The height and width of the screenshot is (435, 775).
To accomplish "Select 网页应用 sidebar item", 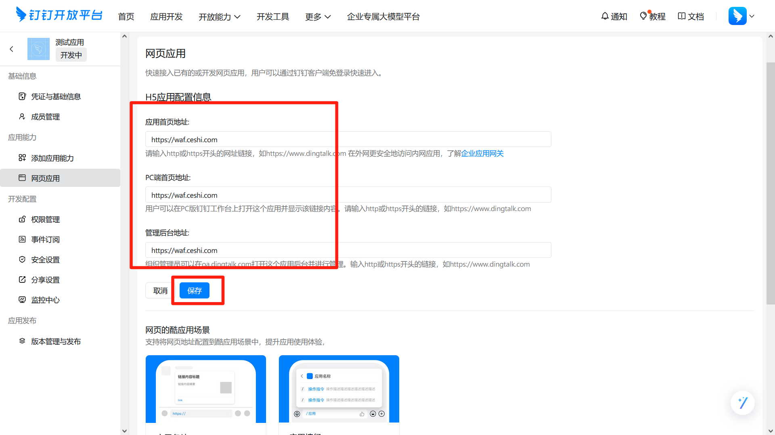I will point(60,178).
